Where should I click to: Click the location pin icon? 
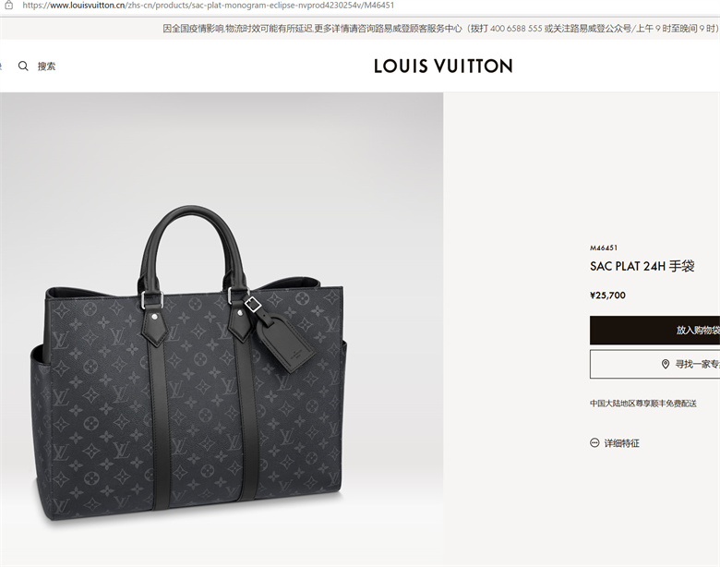[x=665, y=365]
